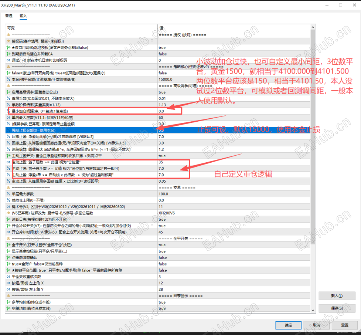Screen dimensions: 361x335
Task: Click the 载入(L) button
Action: tap(337, 296)
